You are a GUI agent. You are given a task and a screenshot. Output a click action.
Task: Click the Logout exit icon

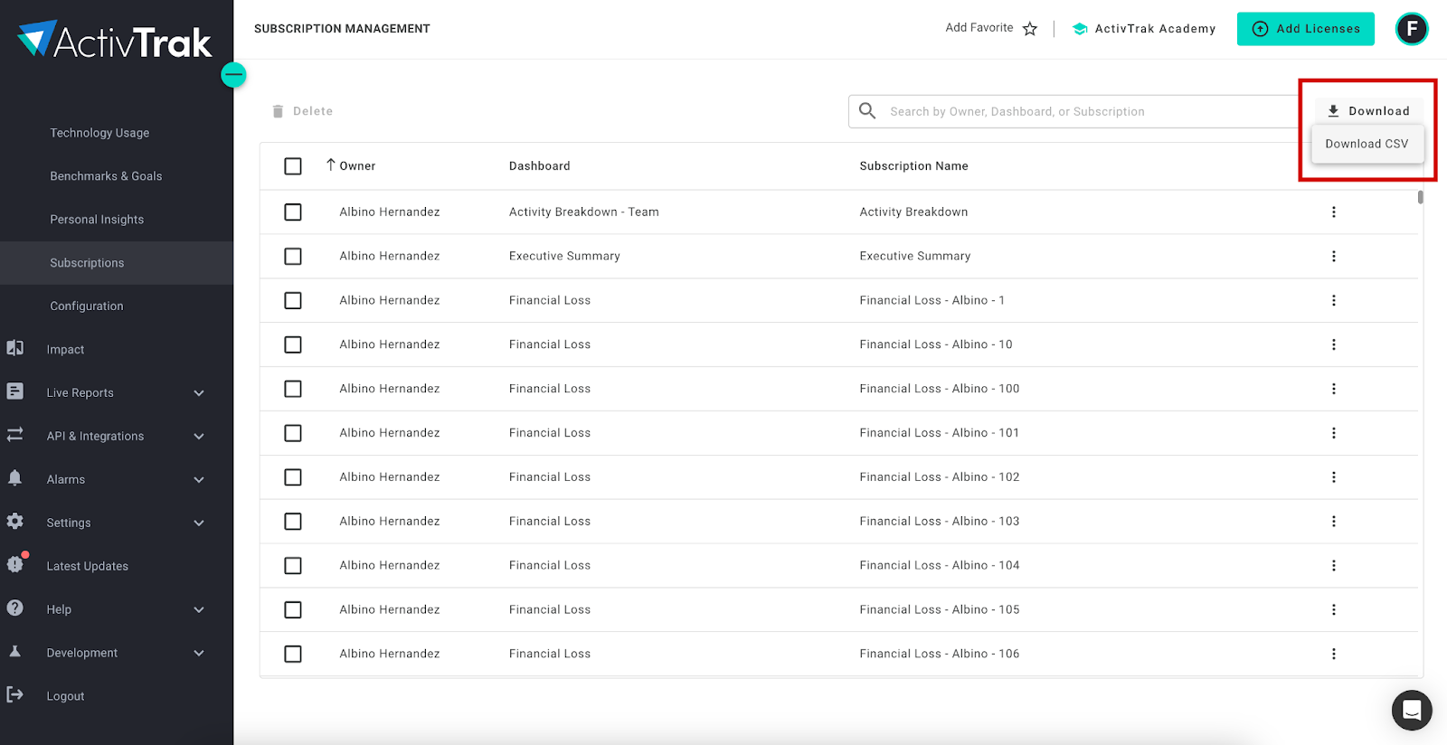(15, 694)
